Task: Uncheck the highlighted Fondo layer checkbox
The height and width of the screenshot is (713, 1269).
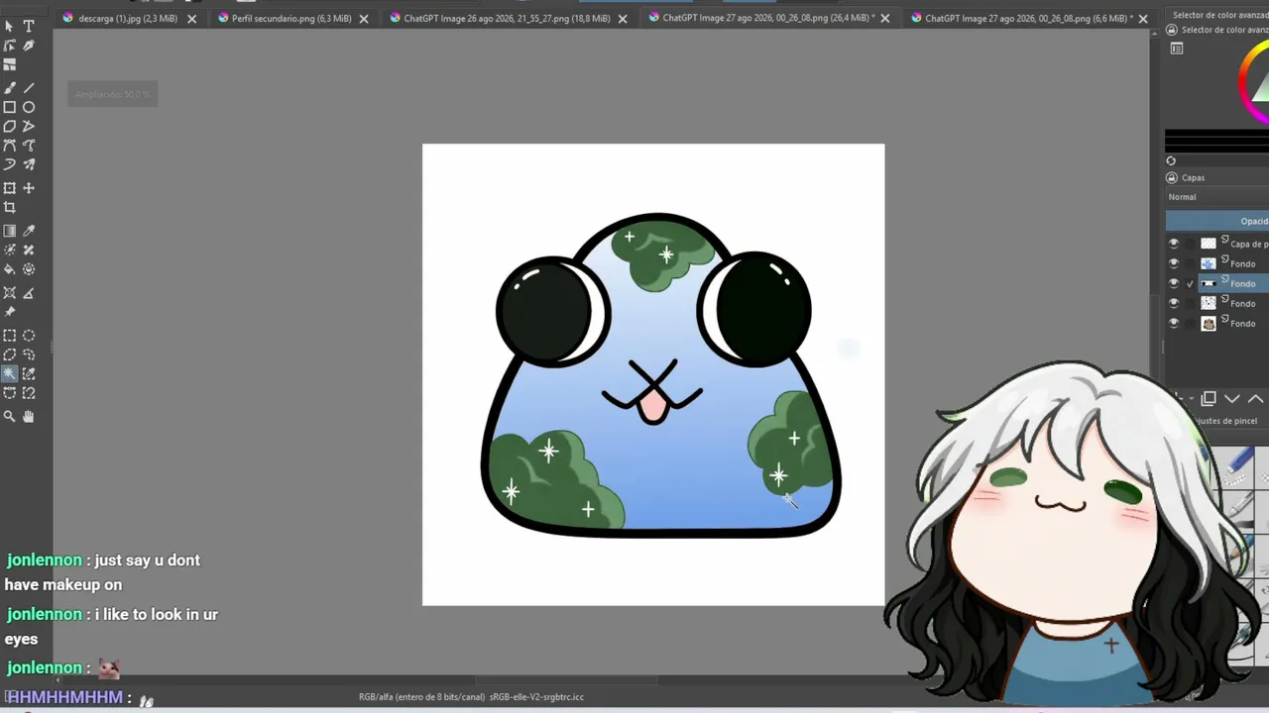Action: tap(1191, 283)
